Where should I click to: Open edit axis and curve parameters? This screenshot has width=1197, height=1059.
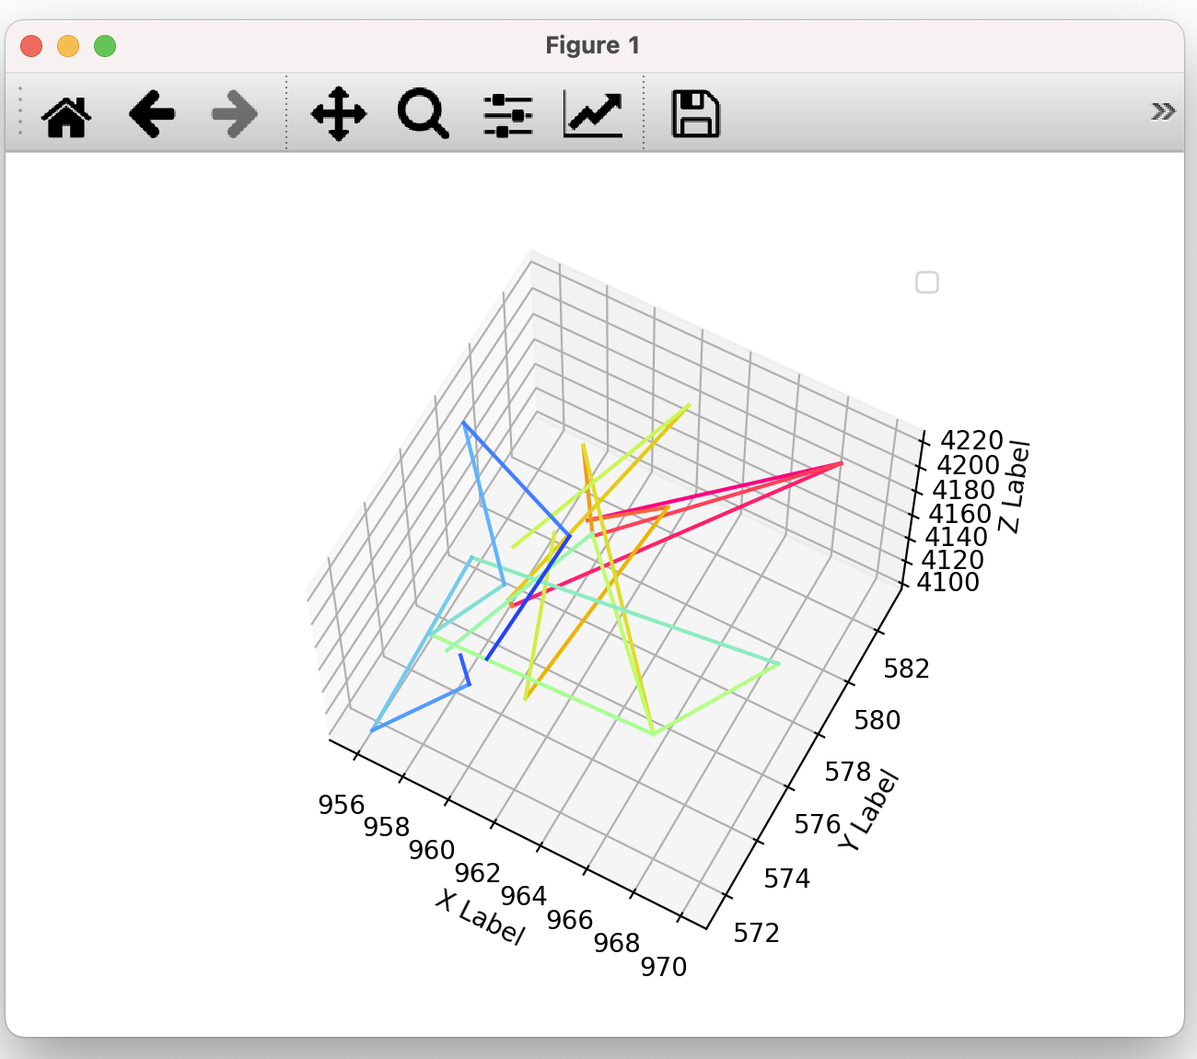[x=593, y=115]
